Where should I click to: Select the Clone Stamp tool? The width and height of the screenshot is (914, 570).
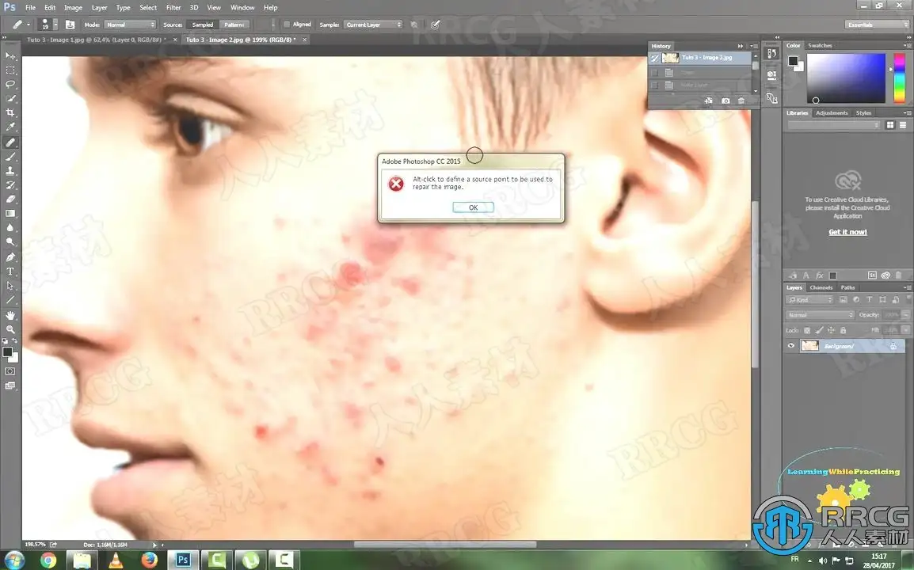click(x=10, y=171)
